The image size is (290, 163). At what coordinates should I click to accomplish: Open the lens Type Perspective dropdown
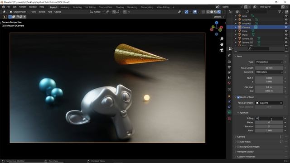click(x=269, y=62)
